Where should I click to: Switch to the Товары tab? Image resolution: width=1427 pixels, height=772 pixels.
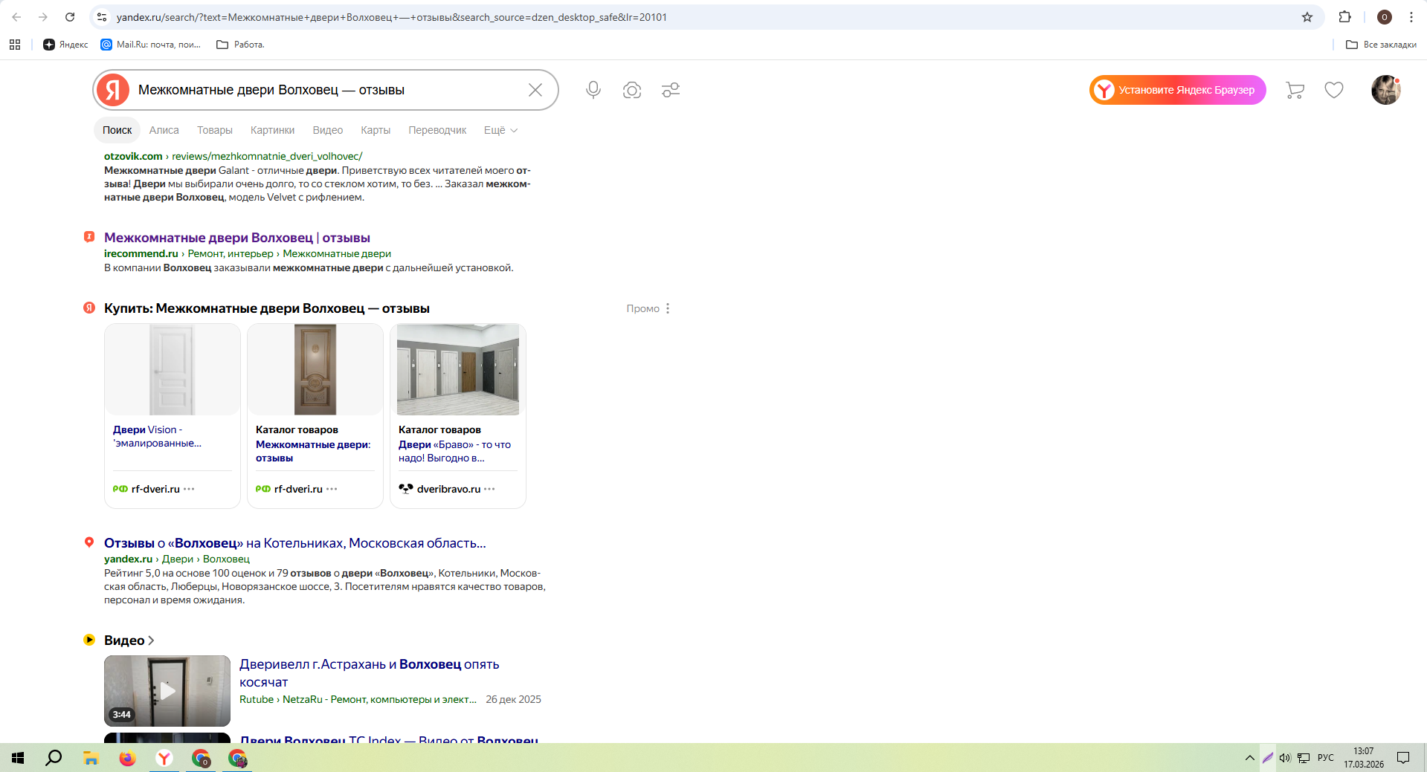point(215,130)
